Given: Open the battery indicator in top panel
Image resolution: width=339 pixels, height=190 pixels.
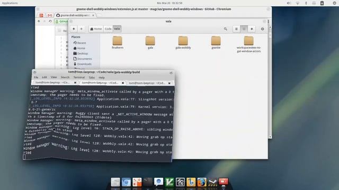Looking at the screenshot, I should point(322,3).
